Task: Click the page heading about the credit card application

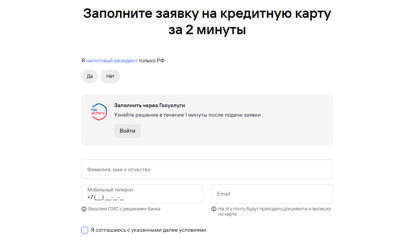Action: 207,21
